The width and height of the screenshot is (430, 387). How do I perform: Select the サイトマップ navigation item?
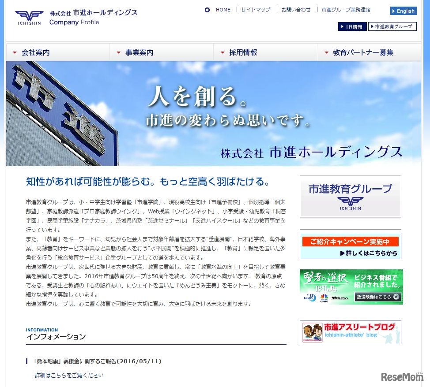(x=256, y=10)
